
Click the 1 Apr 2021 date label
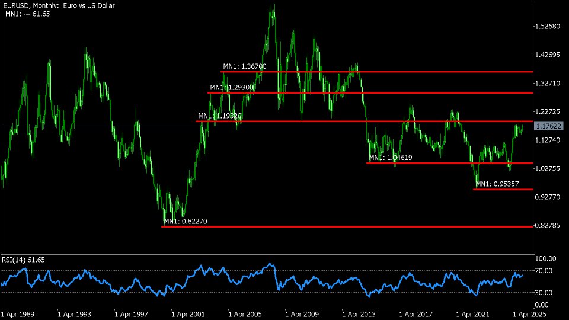(x=472, y=314)
